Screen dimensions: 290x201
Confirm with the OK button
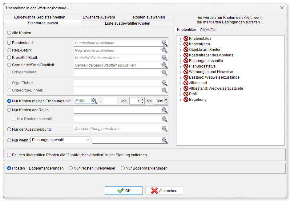[x=124, y=191]
